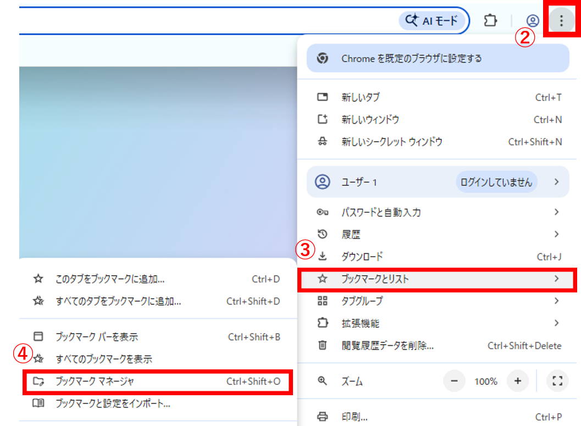Expand the 拡張機能 submenu
Viewport: 581px width, 426px height.
pyautogui.click(x=438, y=323)
